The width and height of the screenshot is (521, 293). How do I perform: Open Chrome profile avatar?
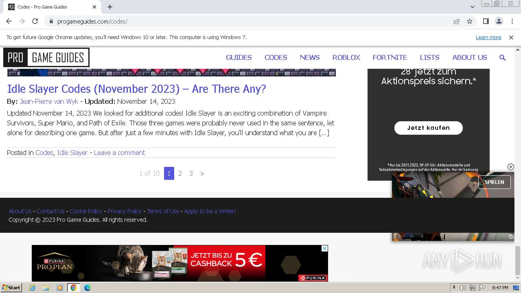tap(499, 21)
